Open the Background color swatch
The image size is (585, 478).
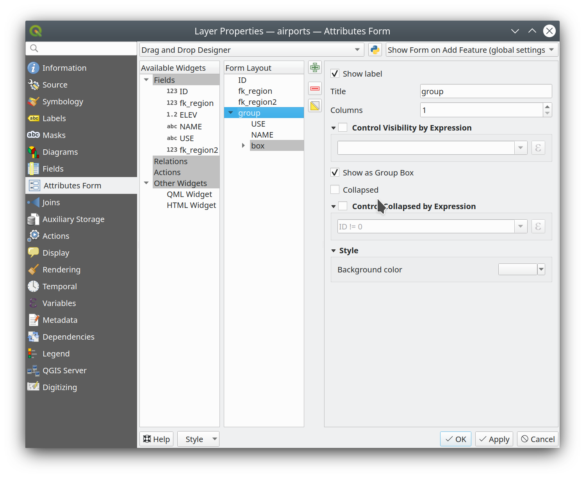(x=517, y=270)
